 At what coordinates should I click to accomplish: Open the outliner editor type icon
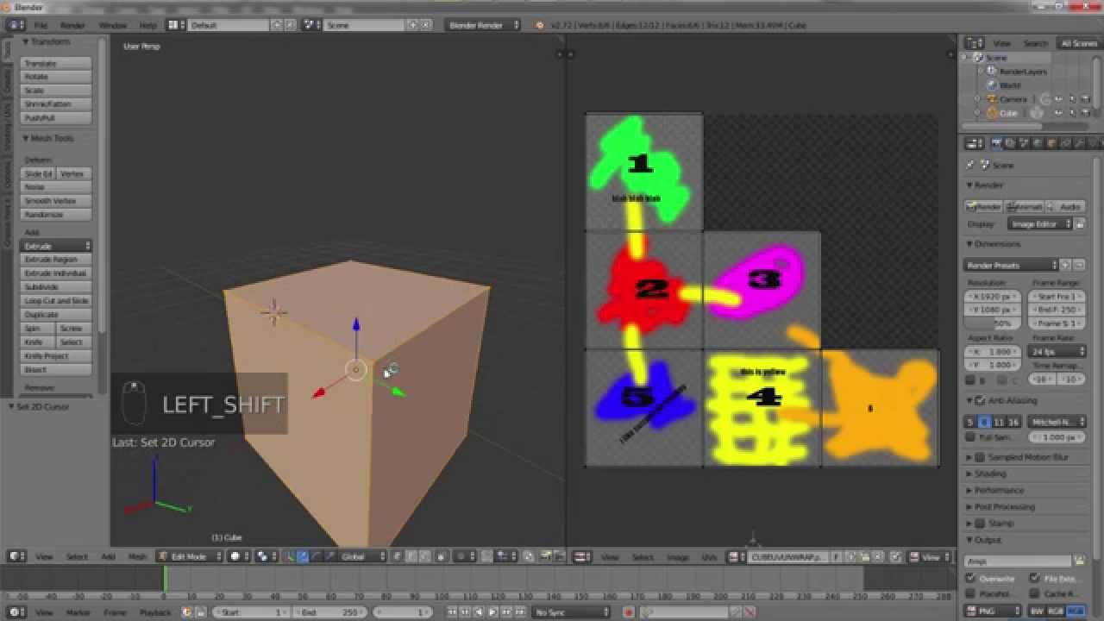tap(974, 43)
